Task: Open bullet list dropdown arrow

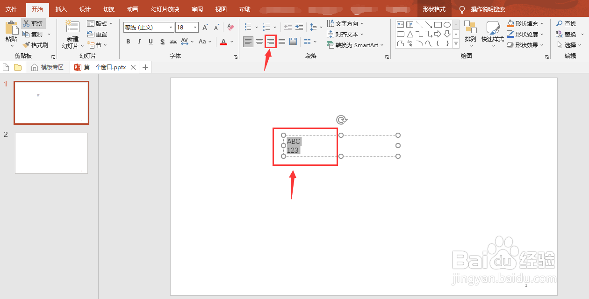Action: tap(257, 27)
